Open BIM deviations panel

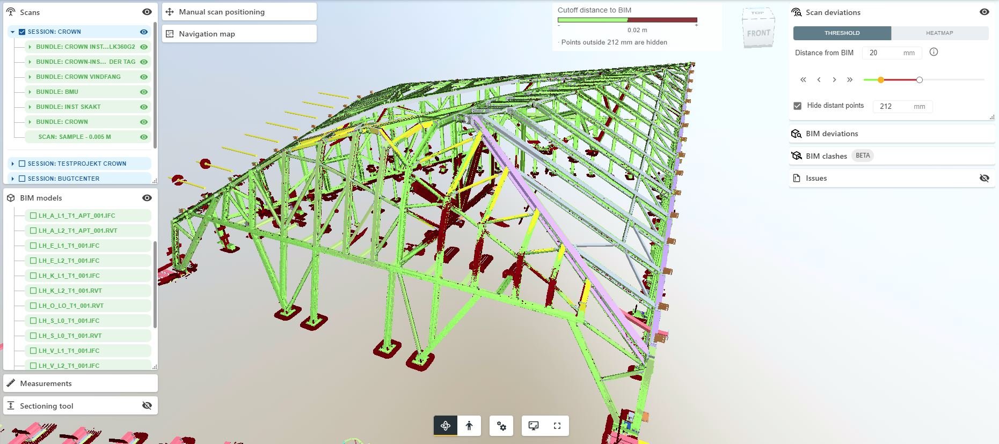pyautogui.click(x=892, y=134)
